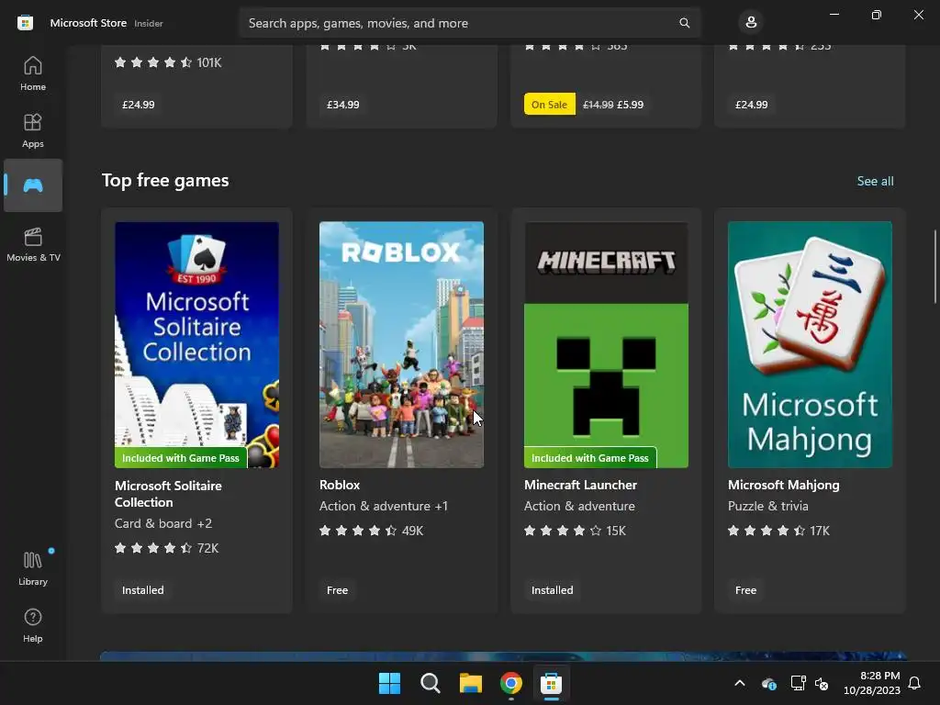940x705 pixels.
Task: Click the vertical scrollbar thumb
Action: tap(934, 266)
